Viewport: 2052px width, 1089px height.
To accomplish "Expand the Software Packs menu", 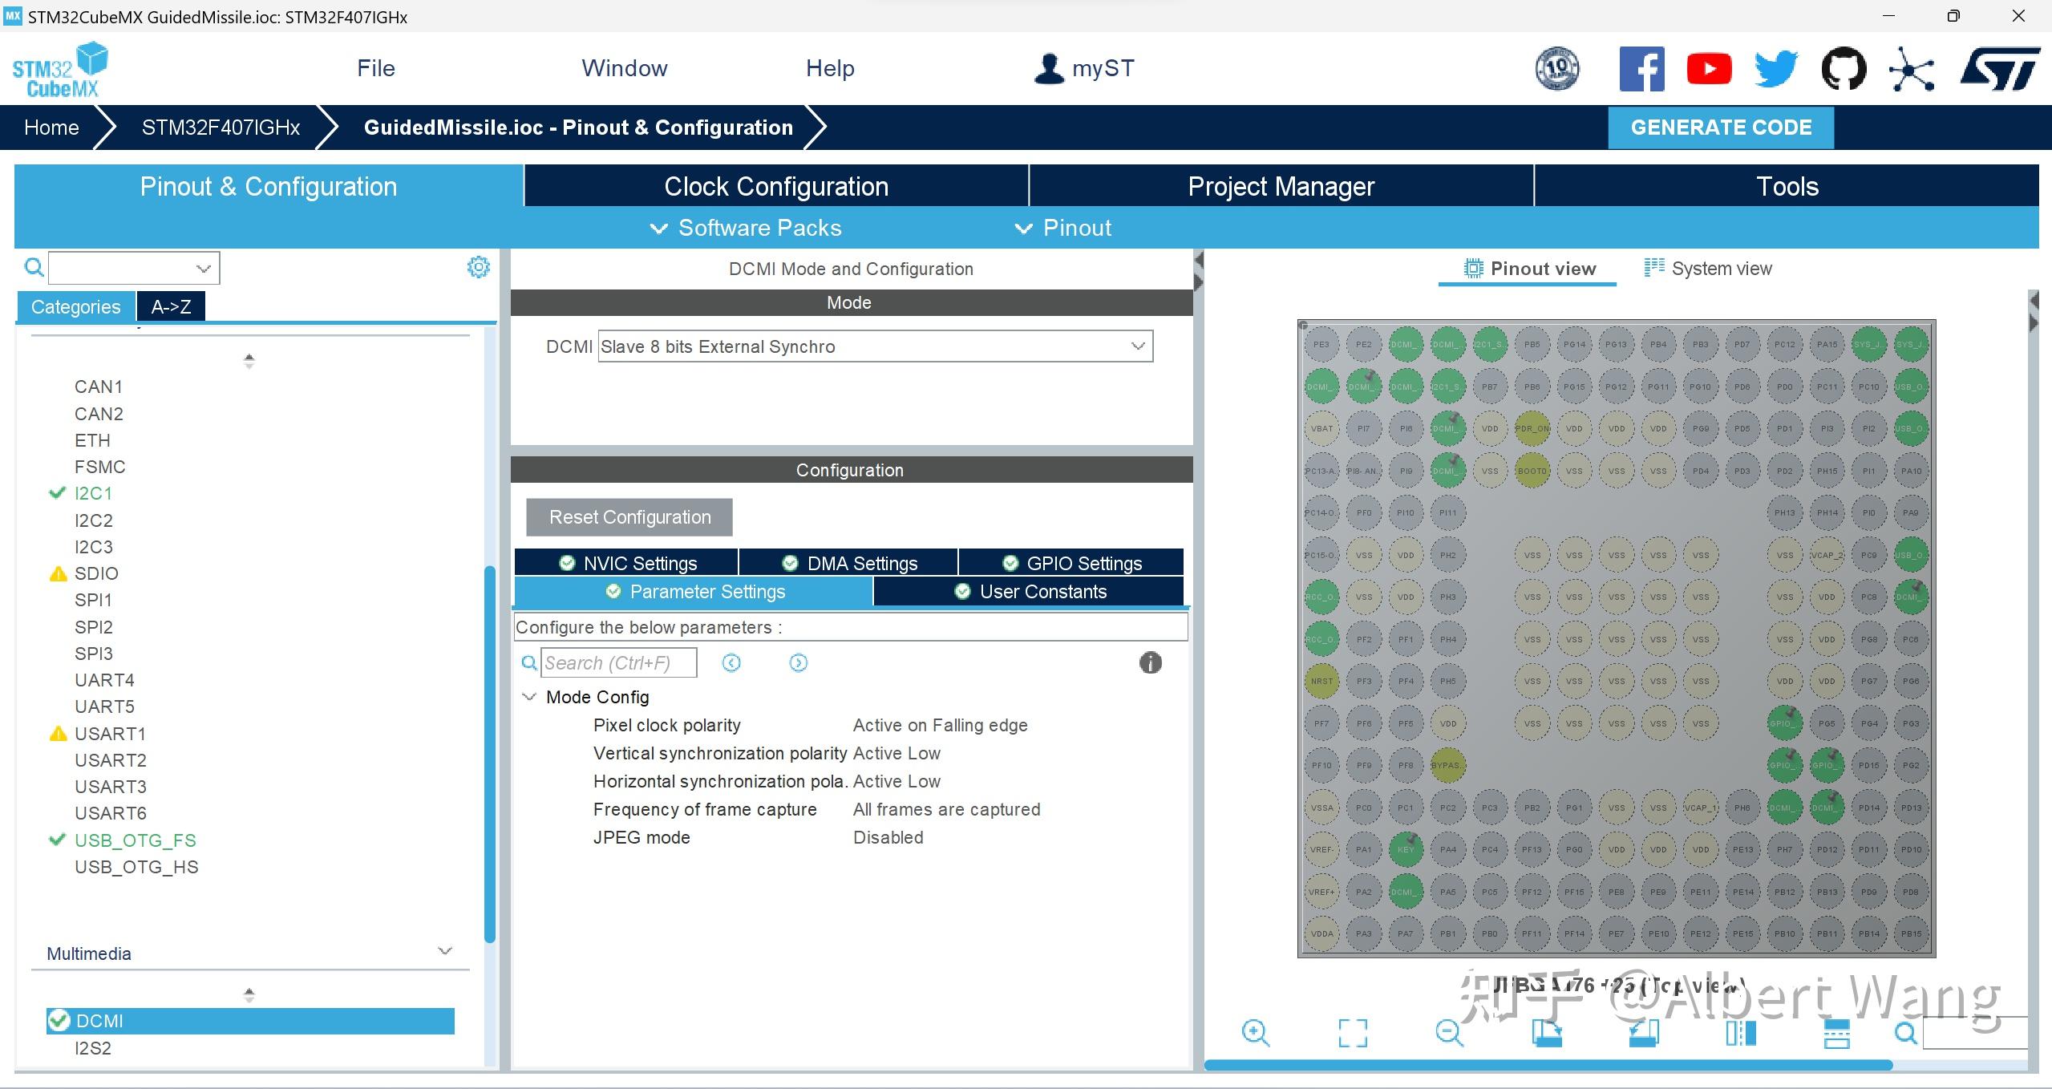I will (x=746, y=228).
